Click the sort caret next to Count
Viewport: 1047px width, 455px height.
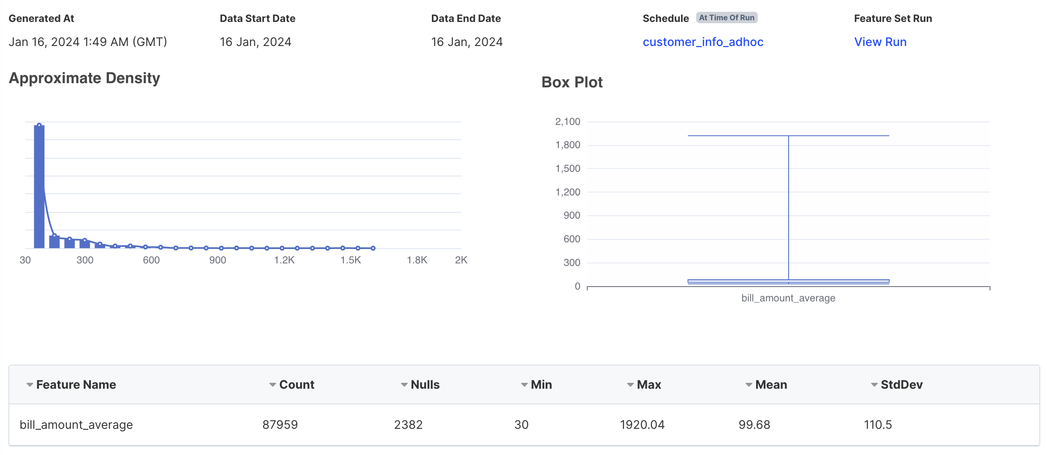tap(273, 385)
